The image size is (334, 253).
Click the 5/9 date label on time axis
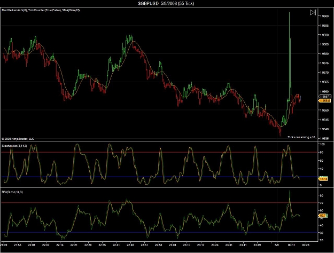click(x=277, y=245)
